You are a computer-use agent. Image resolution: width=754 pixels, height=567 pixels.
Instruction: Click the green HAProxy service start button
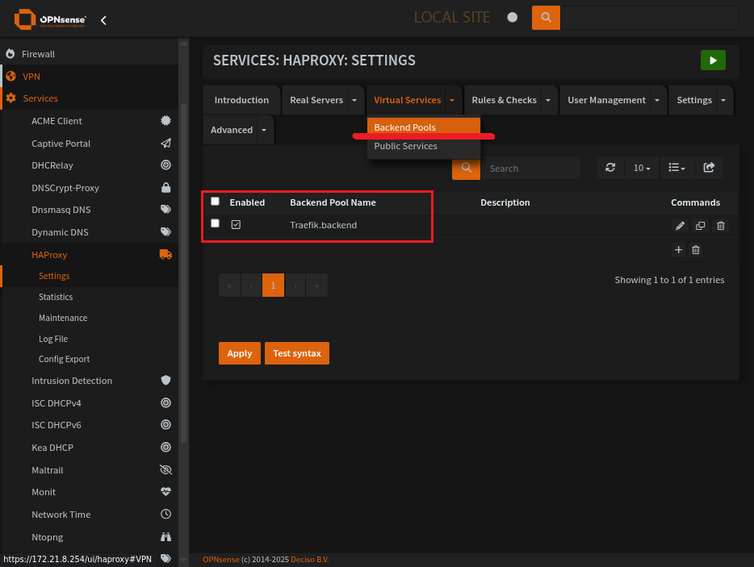tap(713, 60)
